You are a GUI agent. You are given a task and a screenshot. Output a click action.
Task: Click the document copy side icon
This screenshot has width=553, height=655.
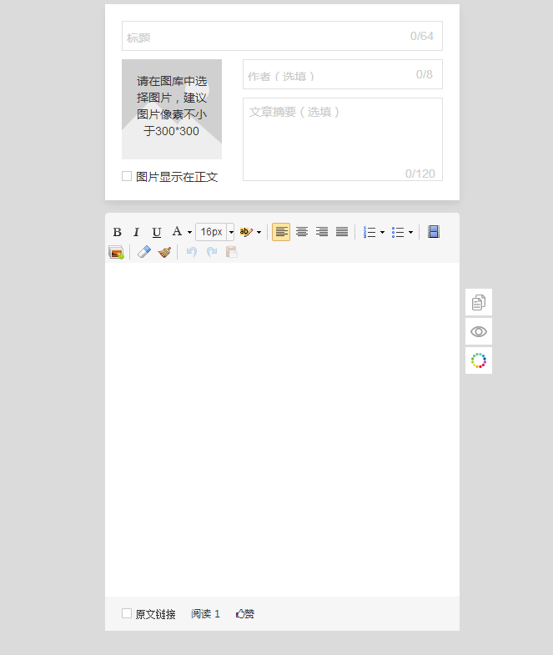pos(479,302)
